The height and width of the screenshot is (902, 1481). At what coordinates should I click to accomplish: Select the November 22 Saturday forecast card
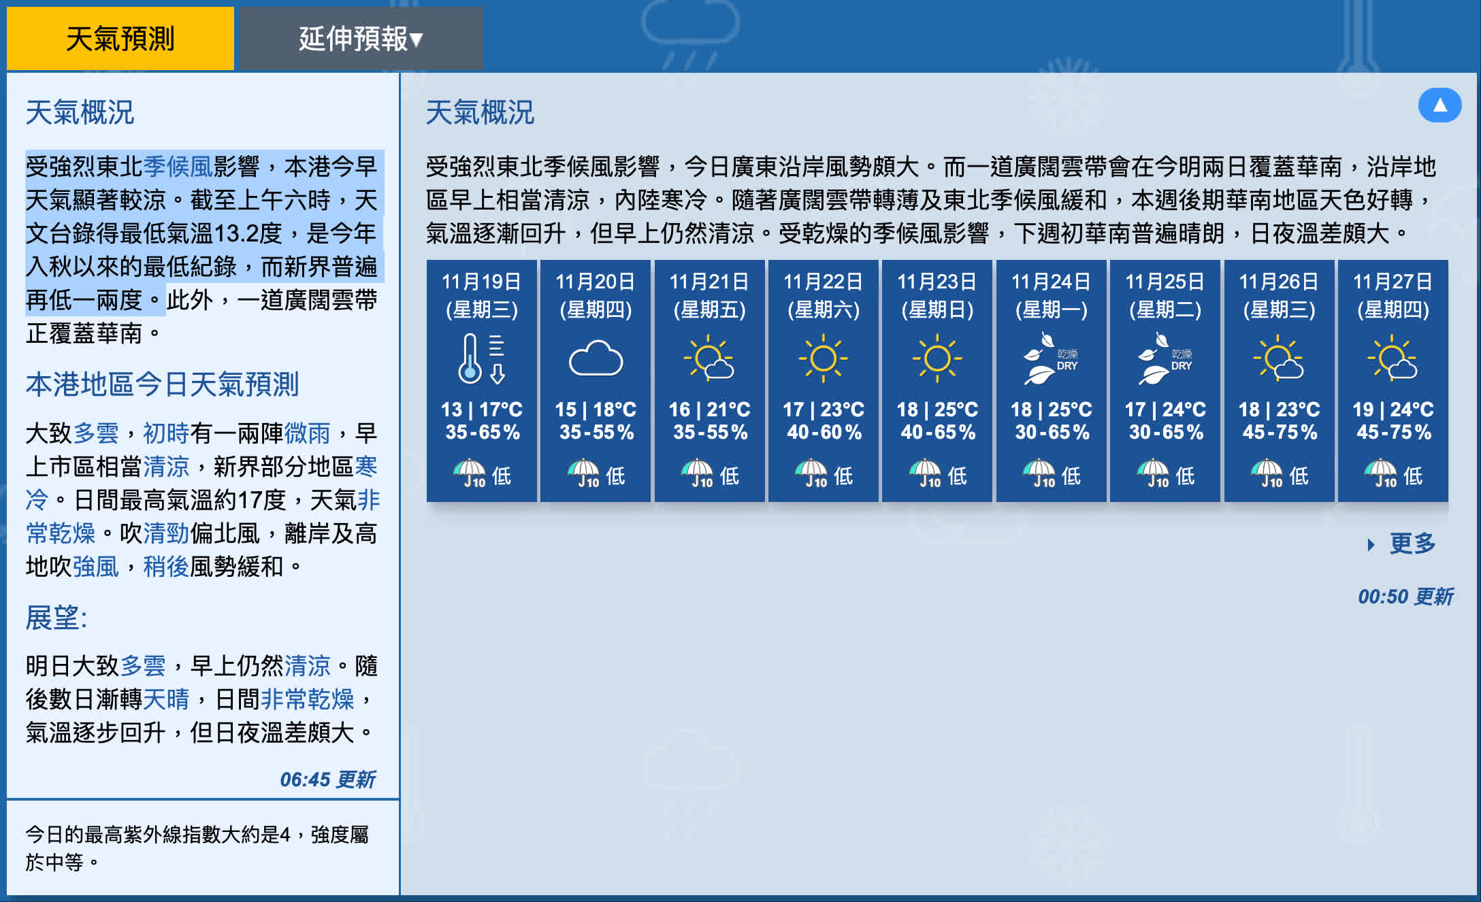[x=823, y=381]
